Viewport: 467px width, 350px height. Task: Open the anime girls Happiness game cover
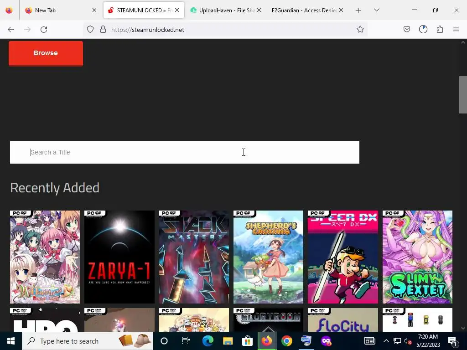click(45, 257)
